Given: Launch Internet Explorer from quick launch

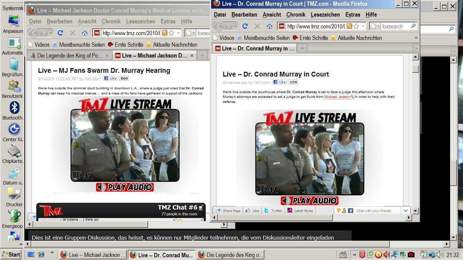Looking at the screenshot, I should [x=41, y=255].
